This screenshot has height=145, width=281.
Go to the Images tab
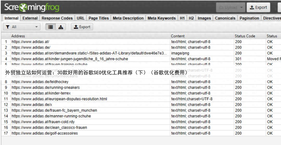click(x=204, y=18)
